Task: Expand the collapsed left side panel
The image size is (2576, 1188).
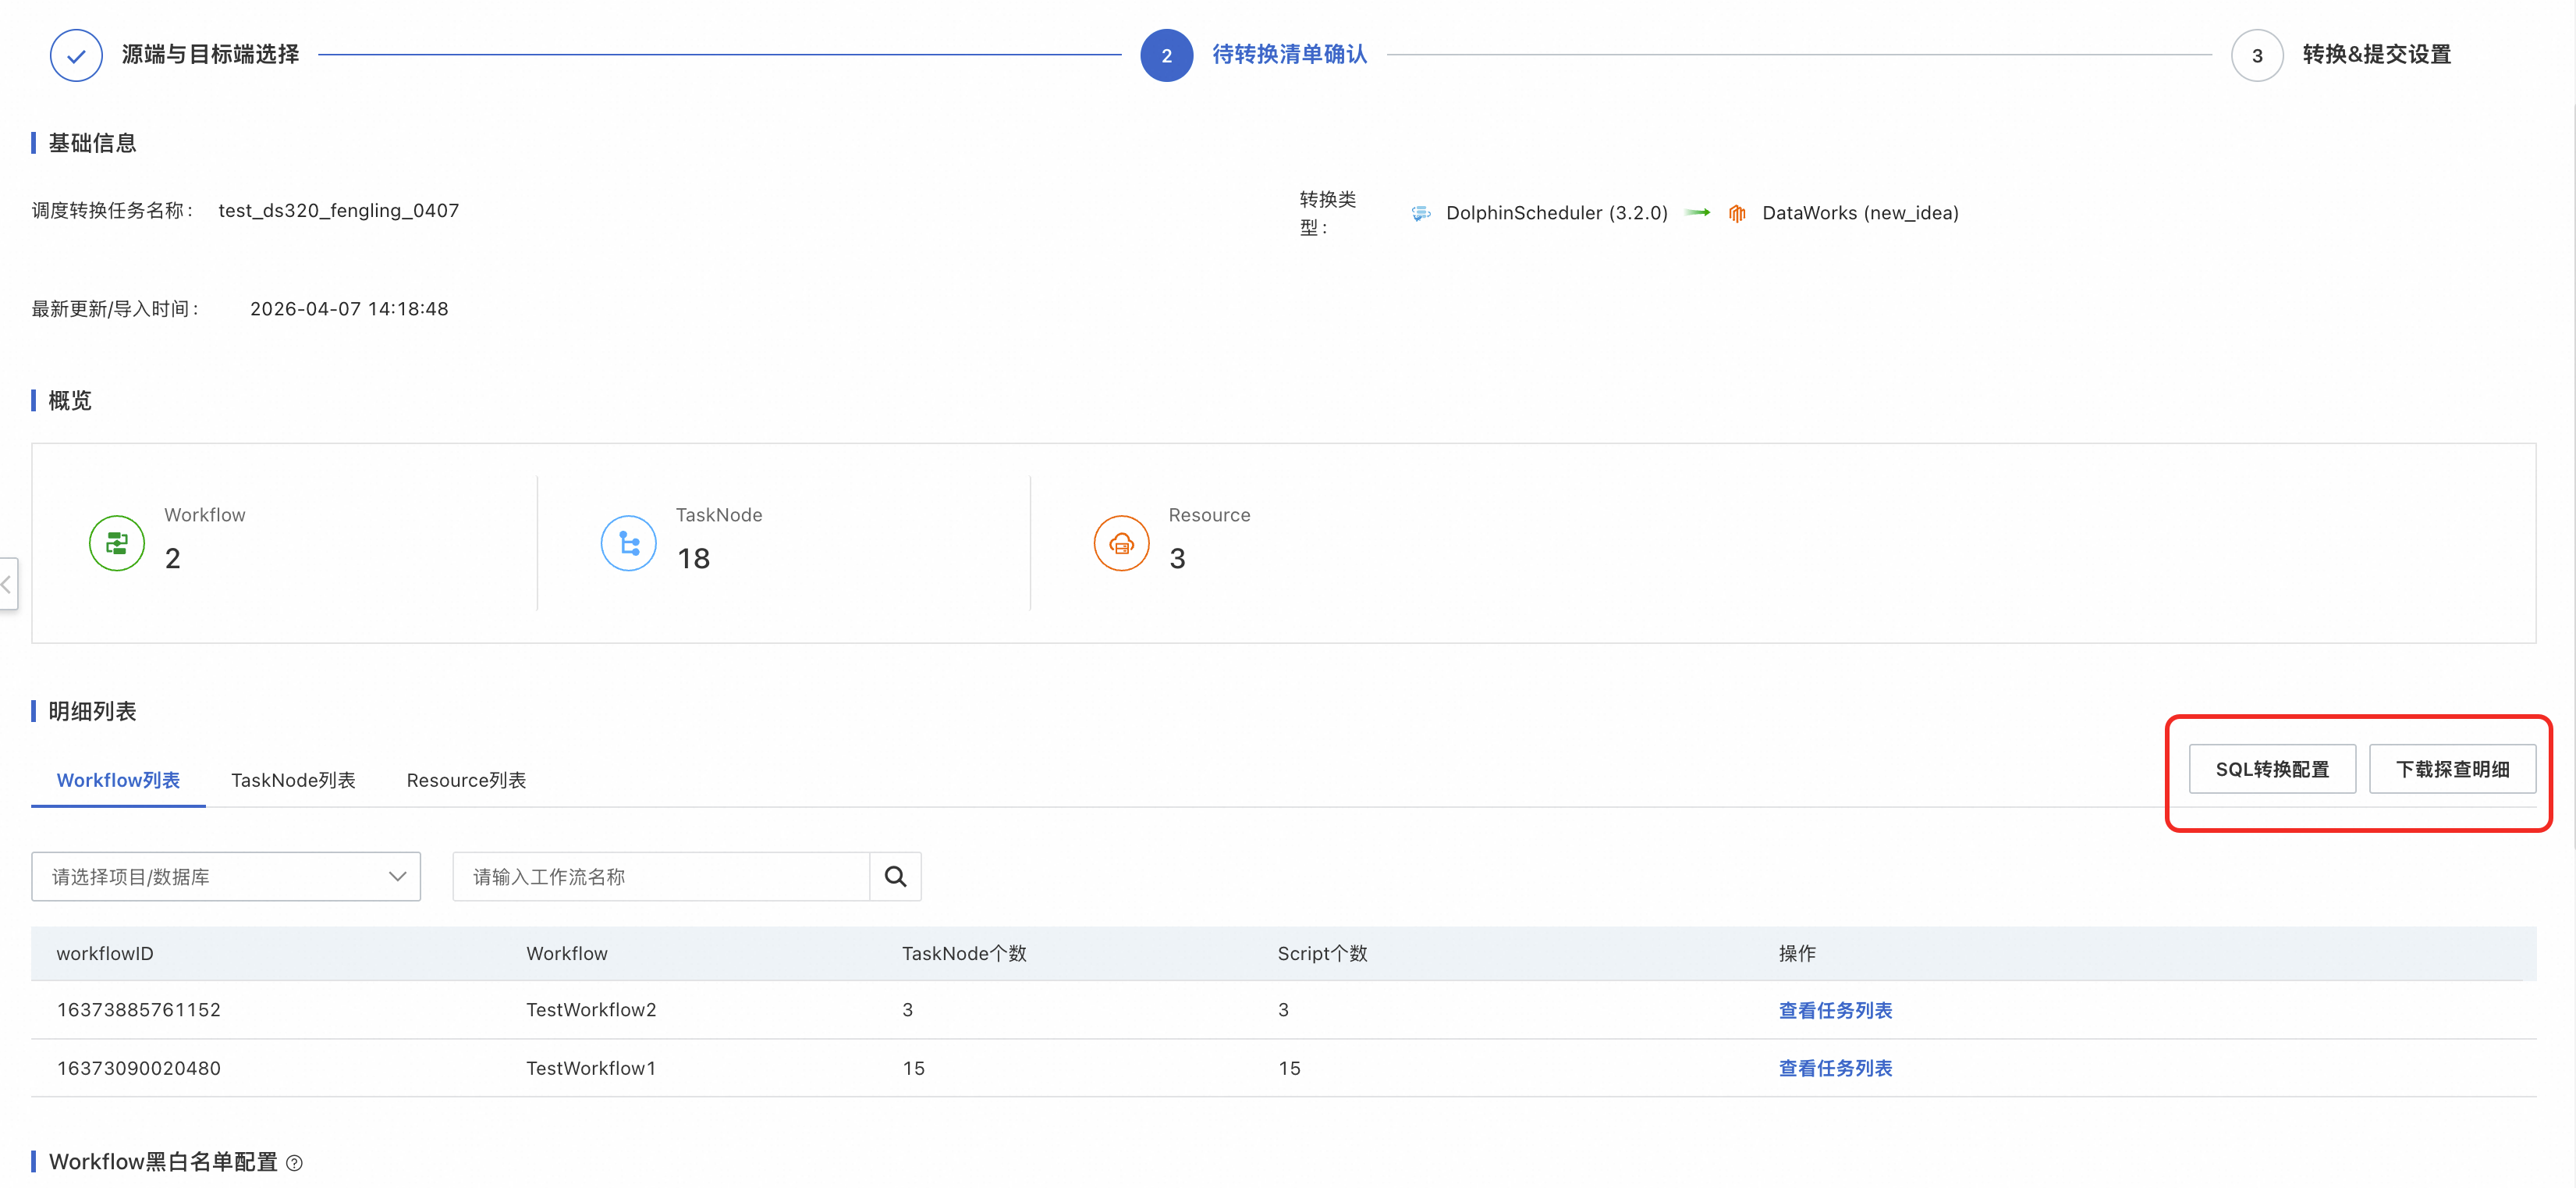Action: [8, 584]
